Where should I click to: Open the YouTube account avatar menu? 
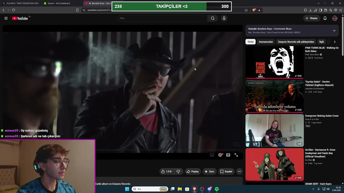pos(335,18)
